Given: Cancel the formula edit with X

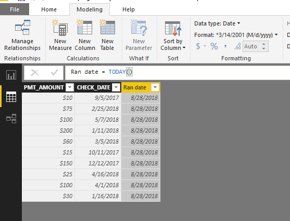Looking at the screenshot, I should pos(35,73).
